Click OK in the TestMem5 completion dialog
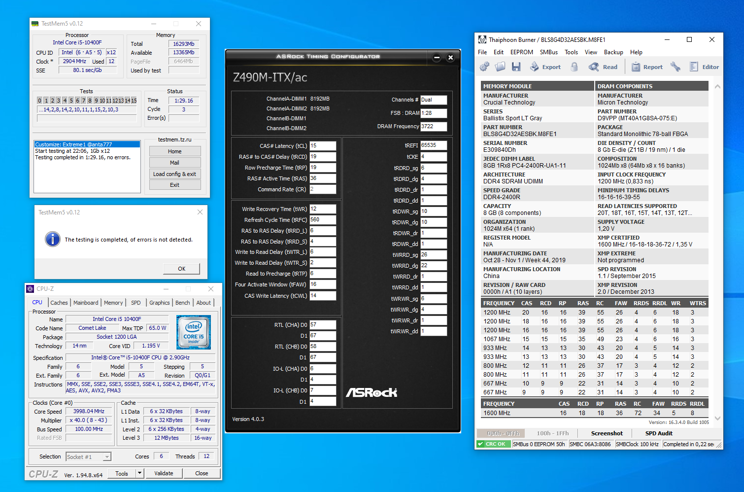Image resolution: width=744 pixels, height=492 pixels. pyautogui.click(x=182, y=269)
